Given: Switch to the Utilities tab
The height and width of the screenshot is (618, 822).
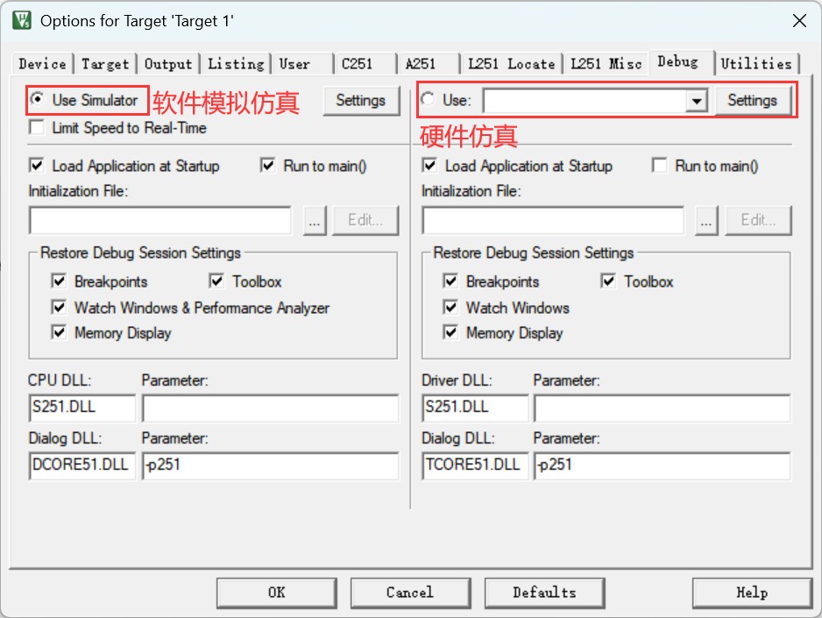Looking at the screenshot, I should click(755, 63).
